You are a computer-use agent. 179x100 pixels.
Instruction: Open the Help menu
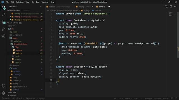pyautogui.click(x=52, y=2)
